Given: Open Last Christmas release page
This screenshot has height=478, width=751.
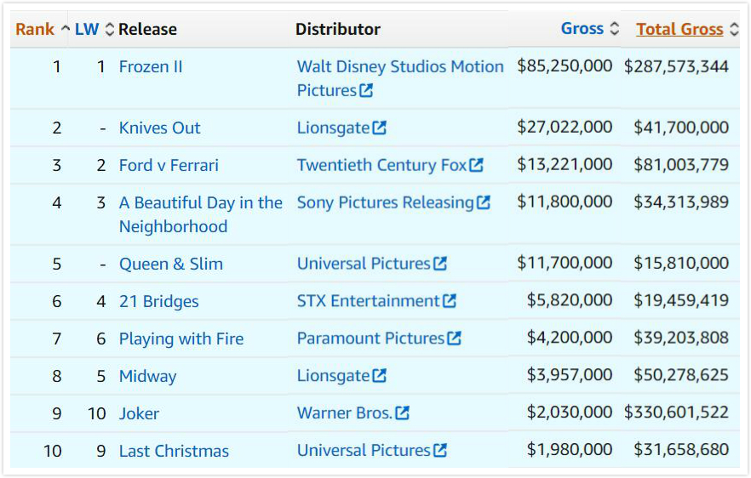Looking at the screenshot, I should click(174, 452).
